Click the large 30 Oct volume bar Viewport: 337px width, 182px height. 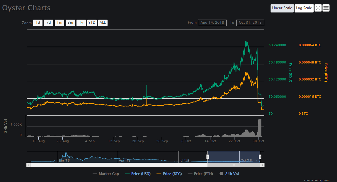tap(260, 128)
